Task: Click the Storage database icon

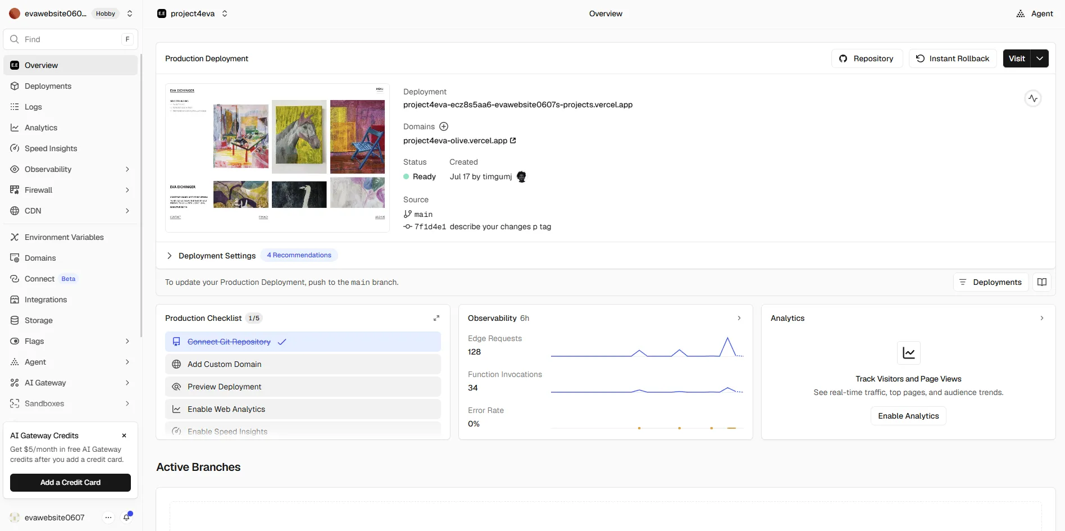Action: (15, 320)
